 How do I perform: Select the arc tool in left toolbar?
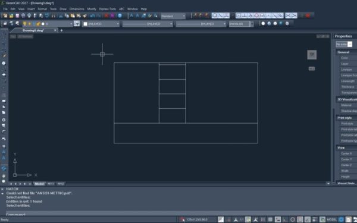pyautogui.click(x=4, y=131)
